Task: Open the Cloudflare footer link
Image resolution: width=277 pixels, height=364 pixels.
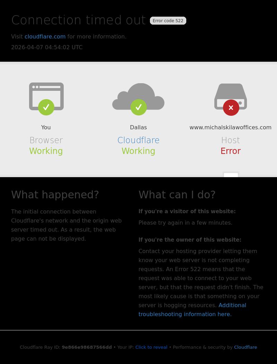Action: click(245, 347)
